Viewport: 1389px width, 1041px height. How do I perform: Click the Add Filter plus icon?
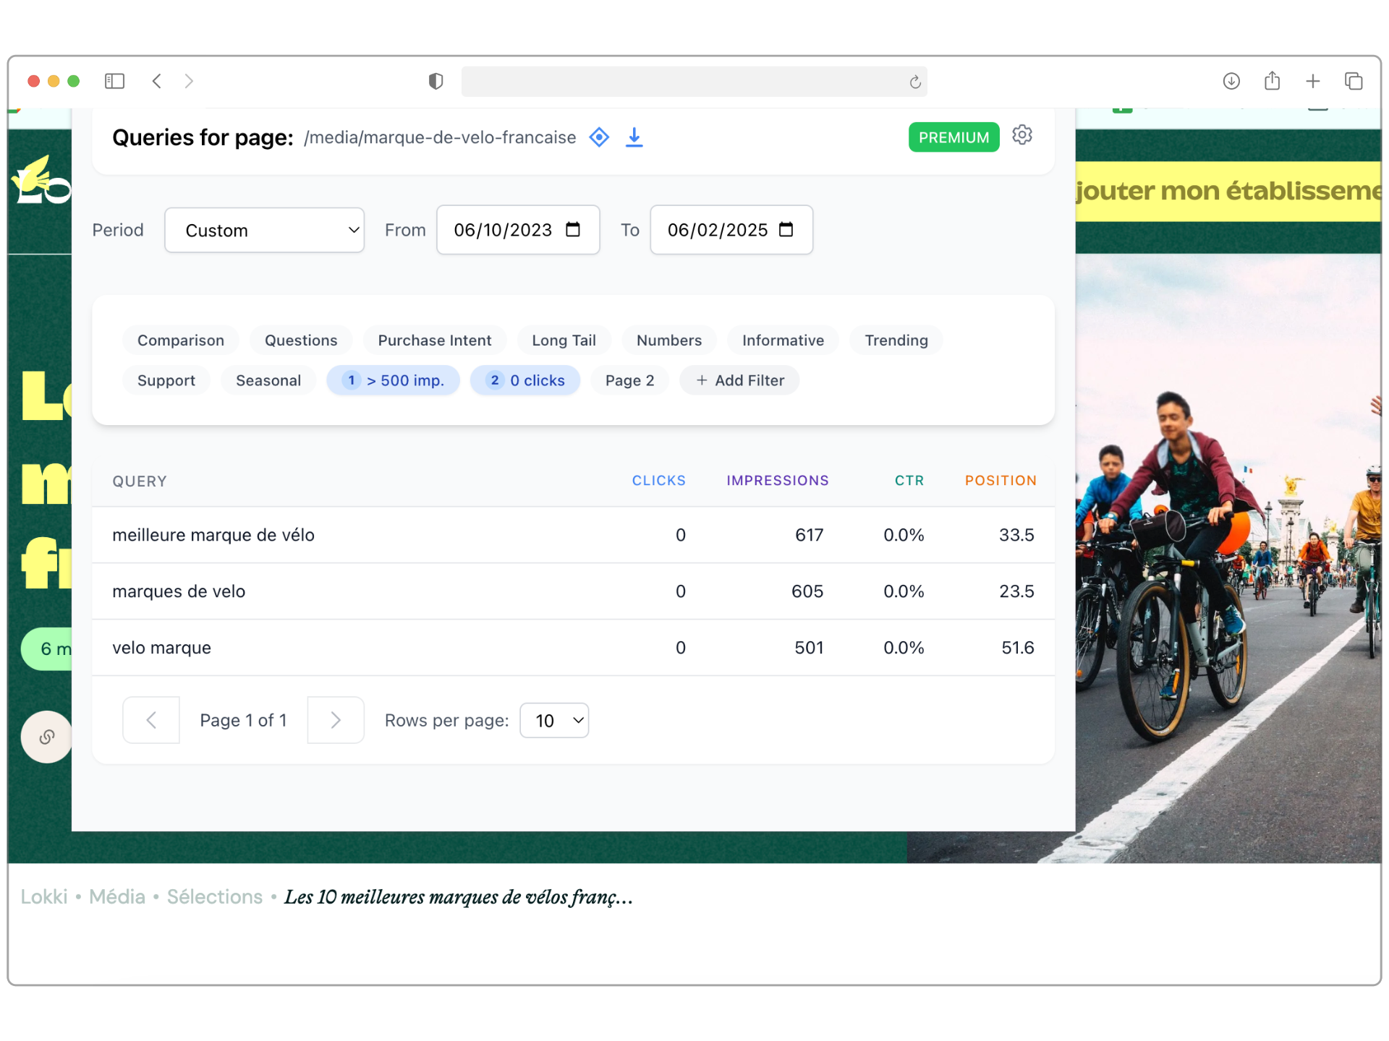tap(700, 380)
